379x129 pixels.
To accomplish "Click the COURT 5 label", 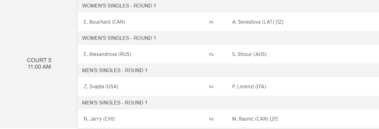I will 39,60.
